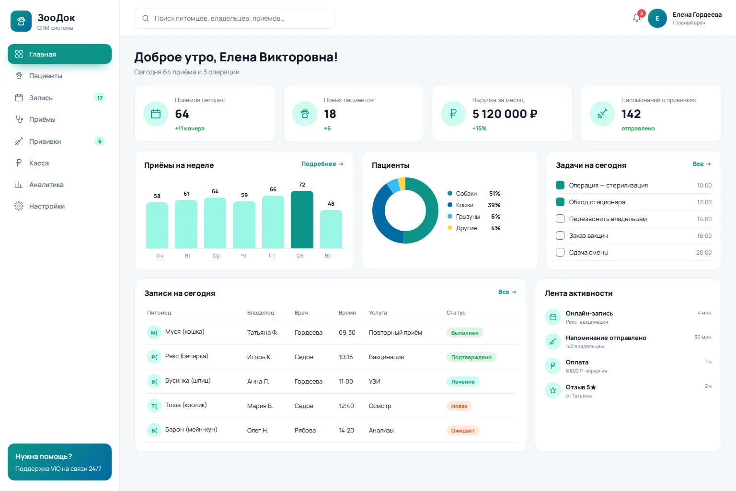Click the calendar icon on Приёмов сегодня card
The height and width of the screenshot is (491, 736).
pos(156,114)
